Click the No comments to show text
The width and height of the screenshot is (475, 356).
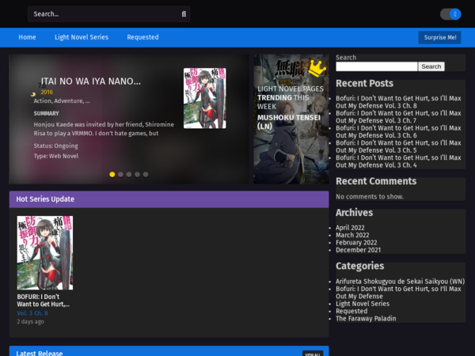370,196
